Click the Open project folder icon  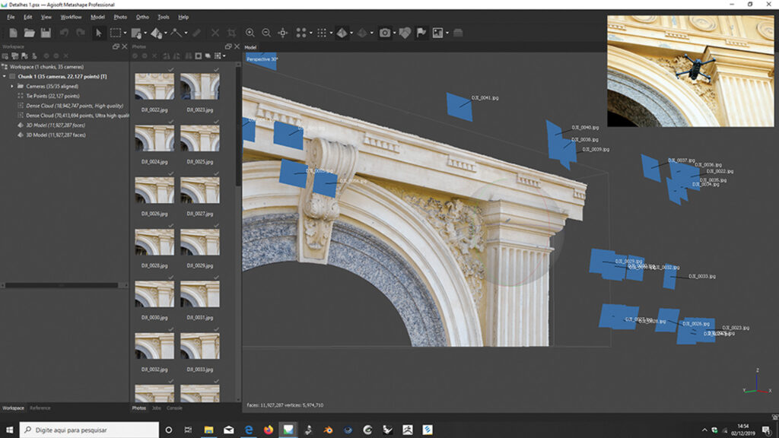(x=30, y=33)
